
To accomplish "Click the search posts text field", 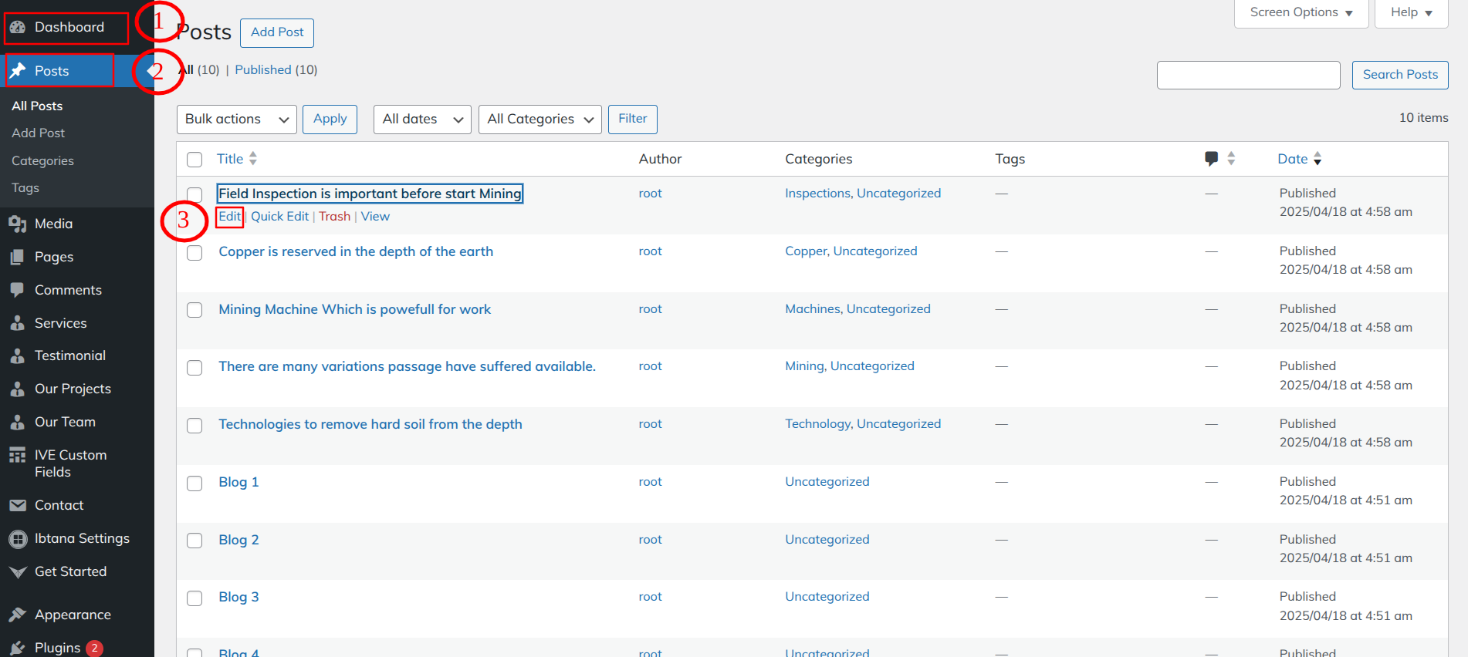I will pyautogui.click(x=1248, y=75).
